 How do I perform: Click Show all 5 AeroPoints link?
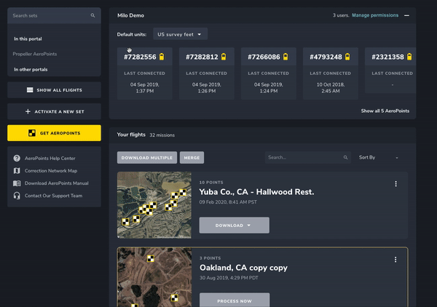click(385, 111)
